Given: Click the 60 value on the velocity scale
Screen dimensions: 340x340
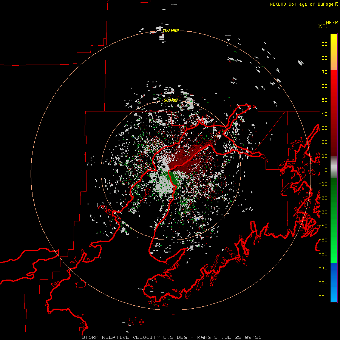Looking at the screenshot, I should click(x=325, y=86).
